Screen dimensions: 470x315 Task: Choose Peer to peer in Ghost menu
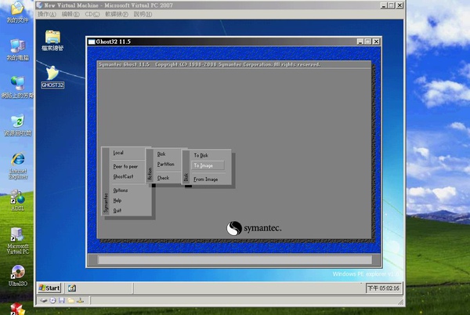coord(125,166)
